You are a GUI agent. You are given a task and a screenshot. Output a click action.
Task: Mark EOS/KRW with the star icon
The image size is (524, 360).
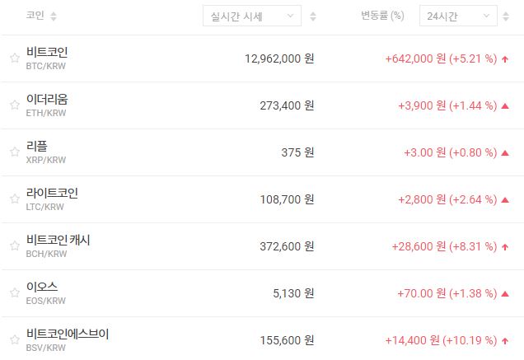[14, 292]
